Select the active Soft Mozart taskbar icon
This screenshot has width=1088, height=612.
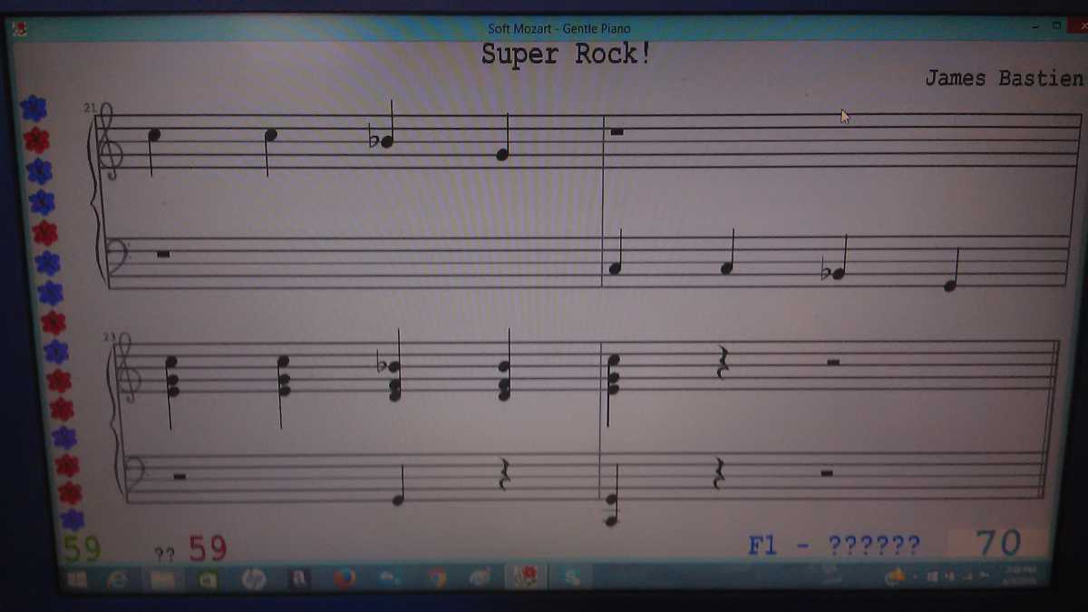tap(528, 576)
